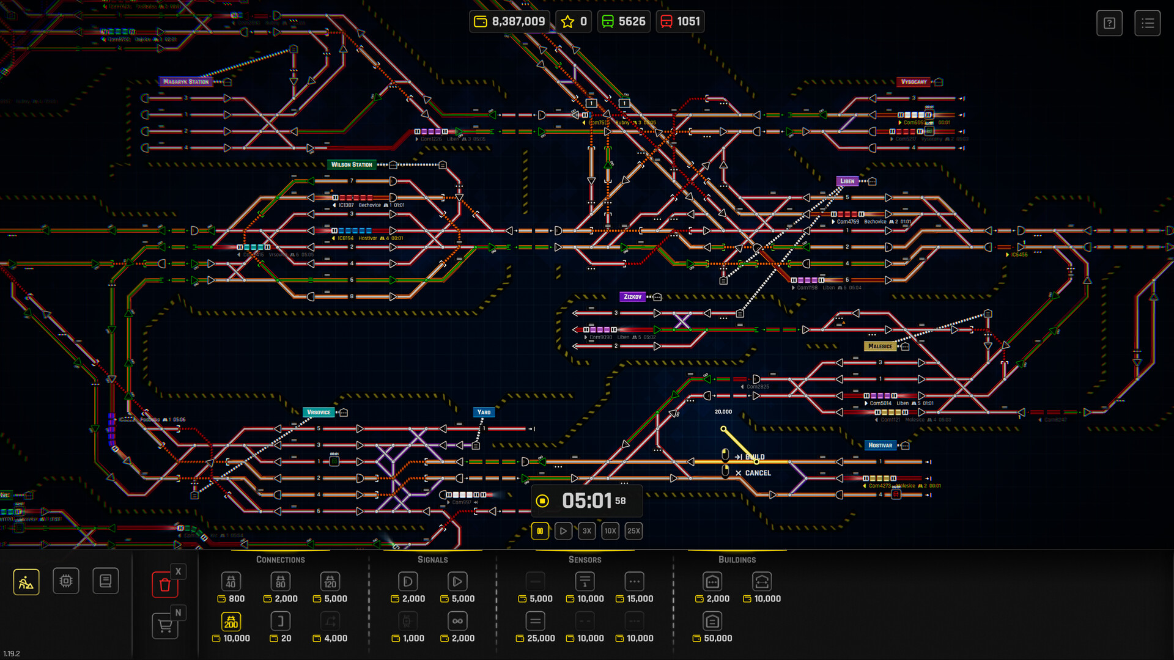Pause the game simulation

(x=540, y=530)
